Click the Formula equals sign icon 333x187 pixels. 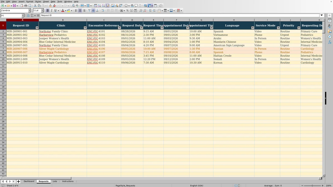click(38, 16)
